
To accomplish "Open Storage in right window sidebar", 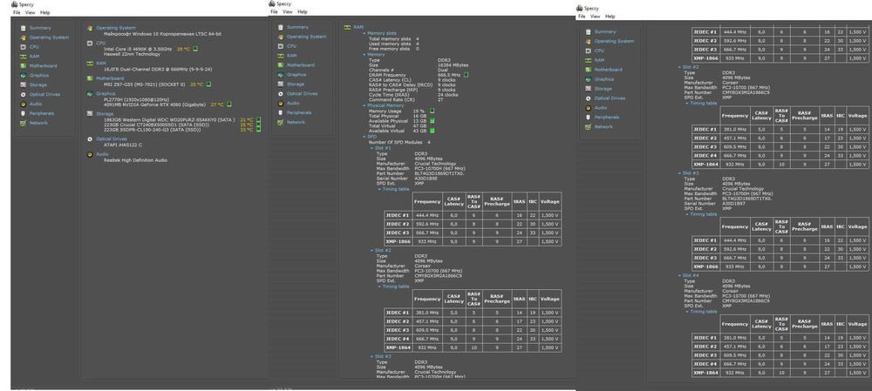I will (603, 89).
